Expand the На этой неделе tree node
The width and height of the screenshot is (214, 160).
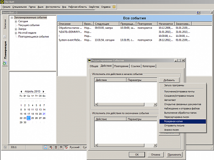click(x=16, y=33)
